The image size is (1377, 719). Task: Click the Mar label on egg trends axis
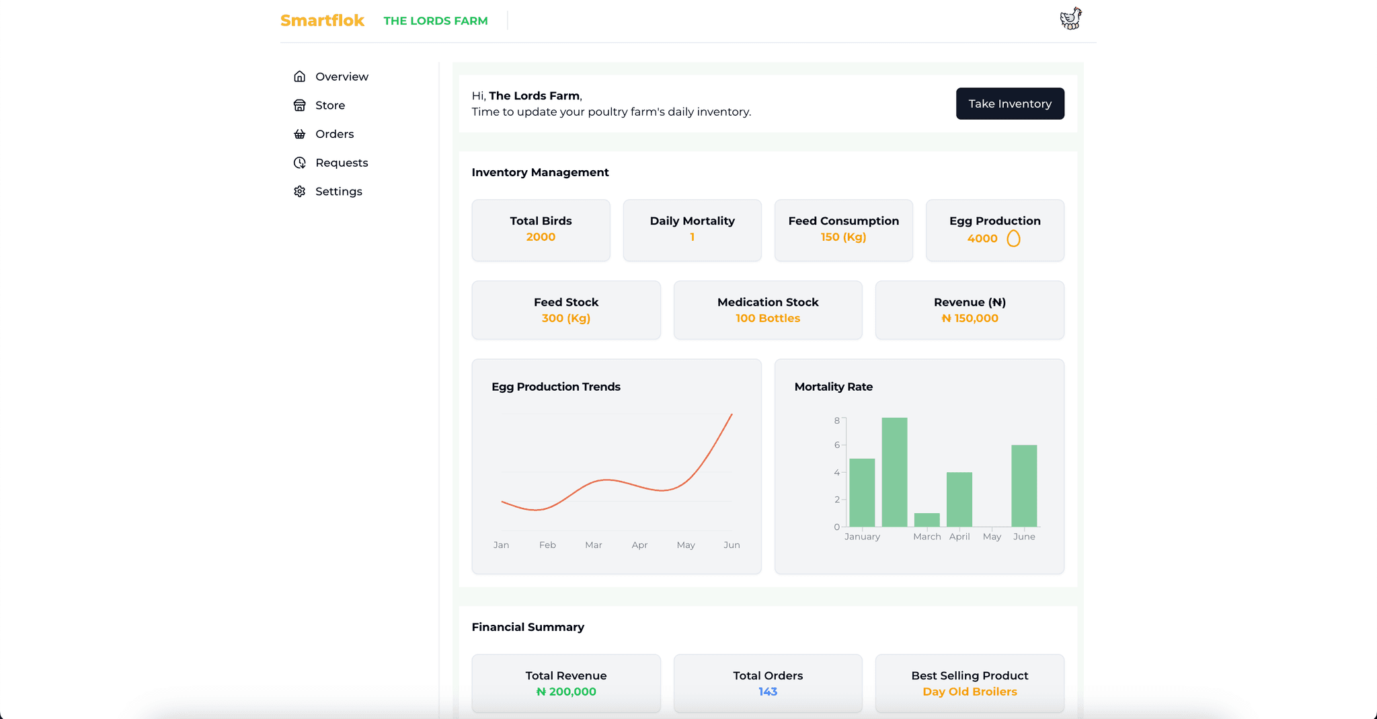tap(593, 545)
